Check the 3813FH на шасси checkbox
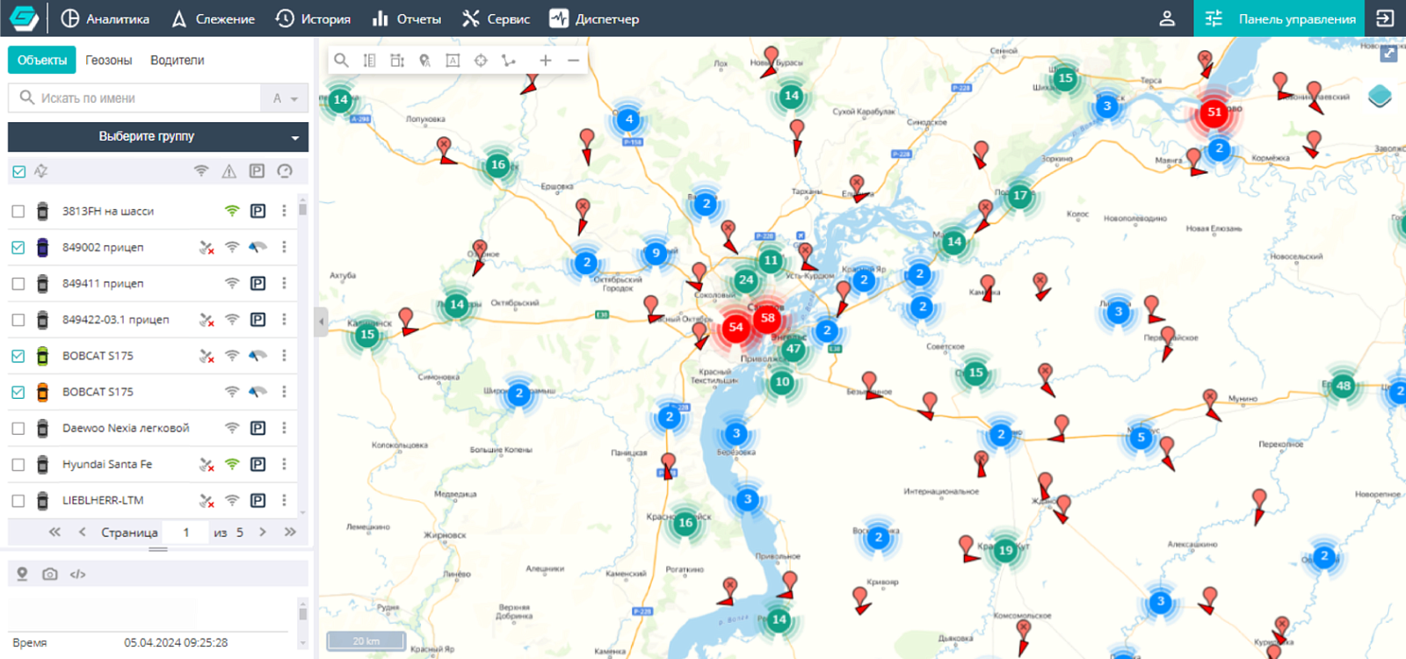Image resolution: width=1406 pixels, height=659 pixels. [18, 211]
